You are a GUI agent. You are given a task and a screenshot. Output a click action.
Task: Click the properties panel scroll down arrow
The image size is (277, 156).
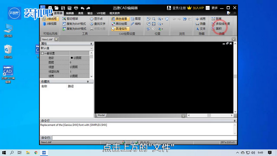click(91, 76)
